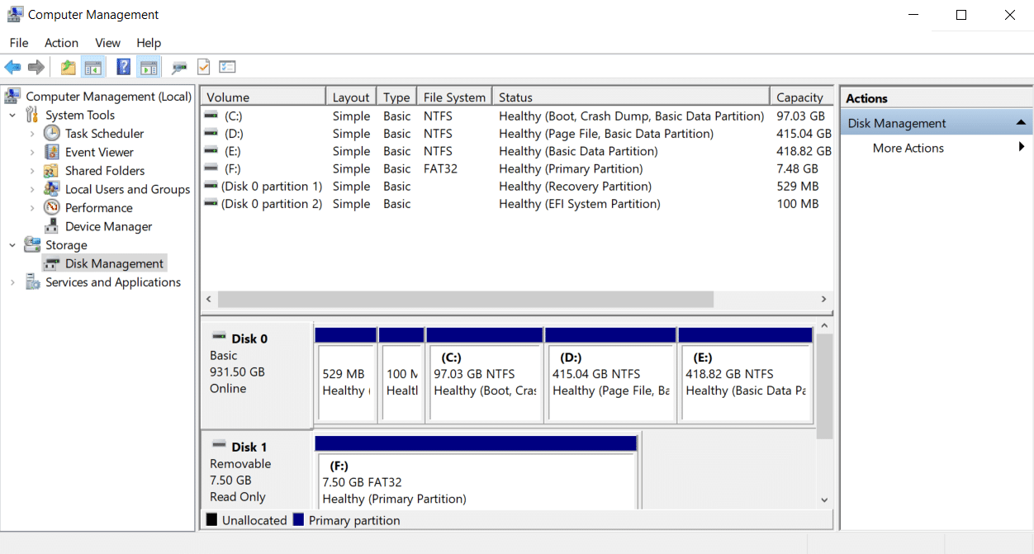1034x554 pixels.
Task: Click the Local Users and Groups icon
Action: [52, 189]
